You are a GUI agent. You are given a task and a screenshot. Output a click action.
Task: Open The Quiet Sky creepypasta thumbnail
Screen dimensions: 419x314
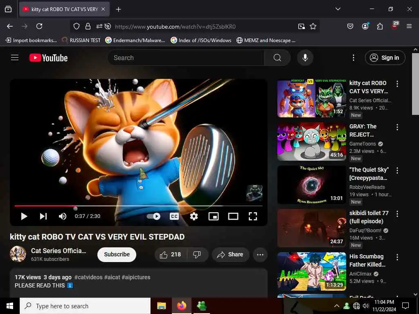point(311,185)
